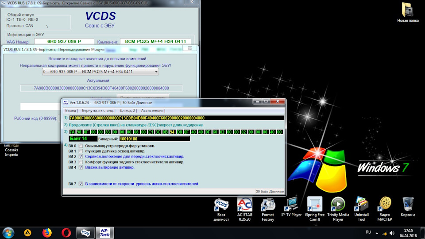The height and width of the screenshot is (239, 425).
Task: Open Opera browser from the taskbar
Action: [x=66, y=233]
